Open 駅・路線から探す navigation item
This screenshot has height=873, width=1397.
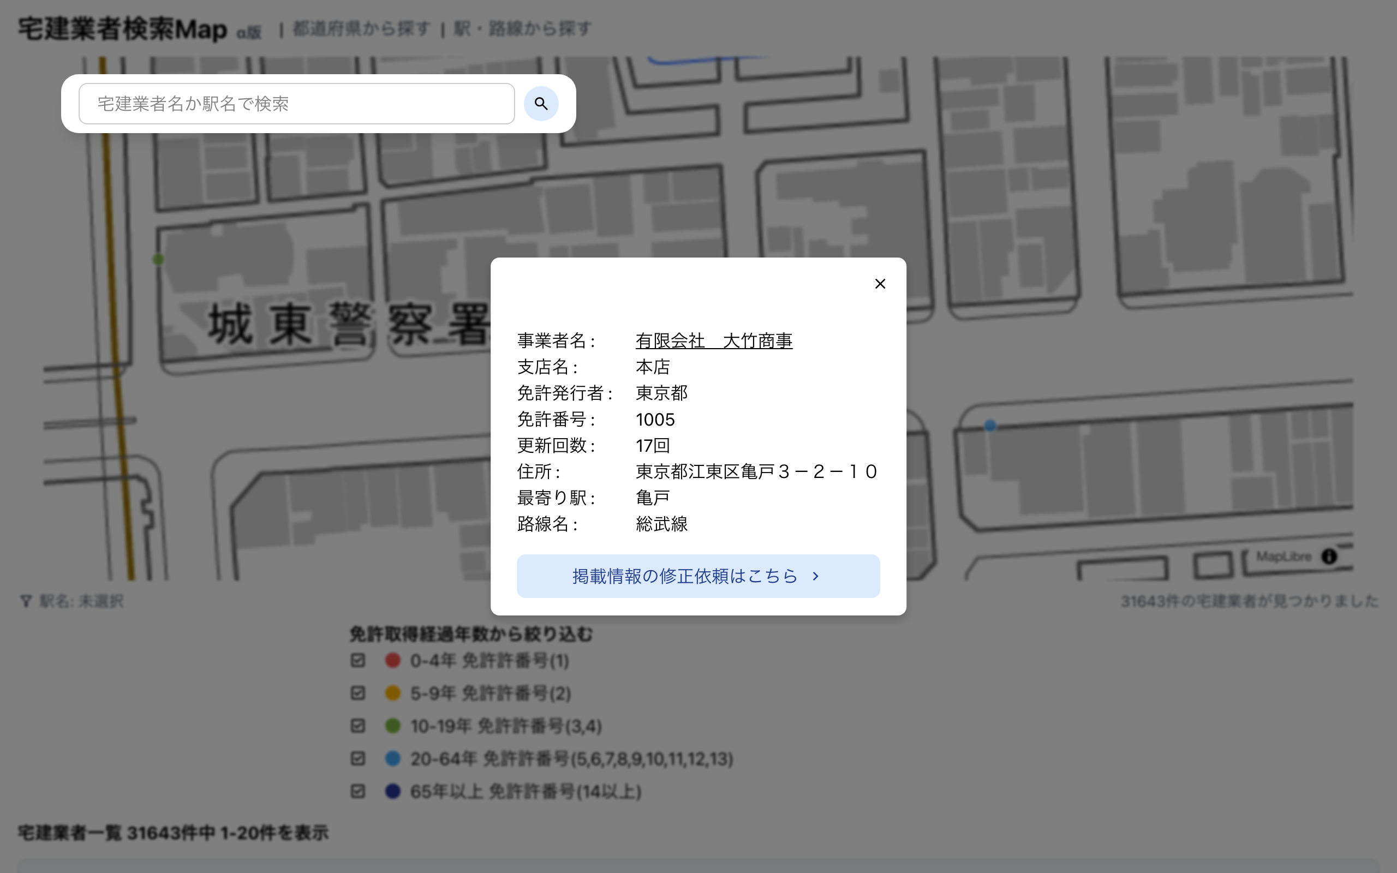pyautogui.click(x=522, y=29)
